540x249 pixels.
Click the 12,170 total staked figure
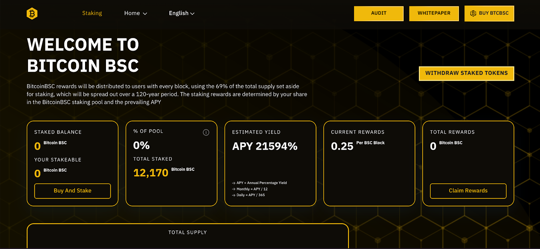coord(151,173)
